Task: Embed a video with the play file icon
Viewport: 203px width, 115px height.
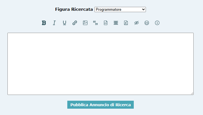Action: point(126,23)
